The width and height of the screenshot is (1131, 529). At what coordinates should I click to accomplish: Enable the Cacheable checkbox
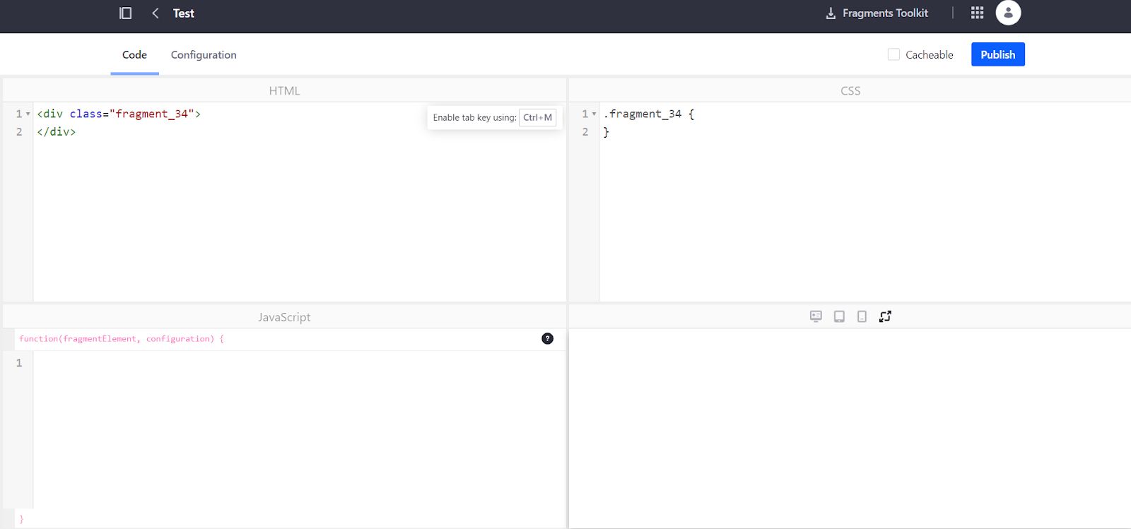click(893, 54)
